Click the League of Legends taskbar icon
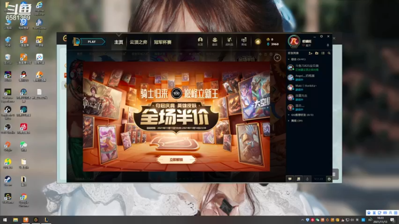This screenshot has height=224, width=399. click(46, 220)
